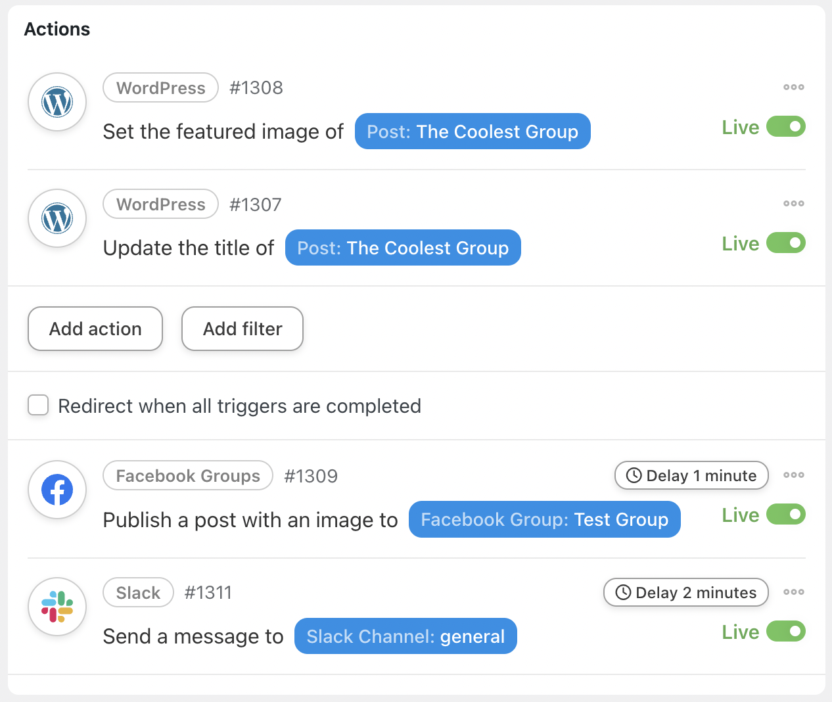Click the post token in update title action
The image size is (832, 702).
[403, 248]
